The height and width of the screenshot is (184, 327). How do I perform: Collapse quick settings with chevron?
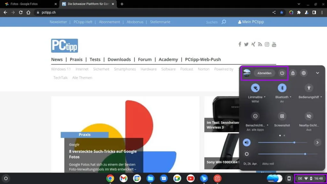[317, 73]
